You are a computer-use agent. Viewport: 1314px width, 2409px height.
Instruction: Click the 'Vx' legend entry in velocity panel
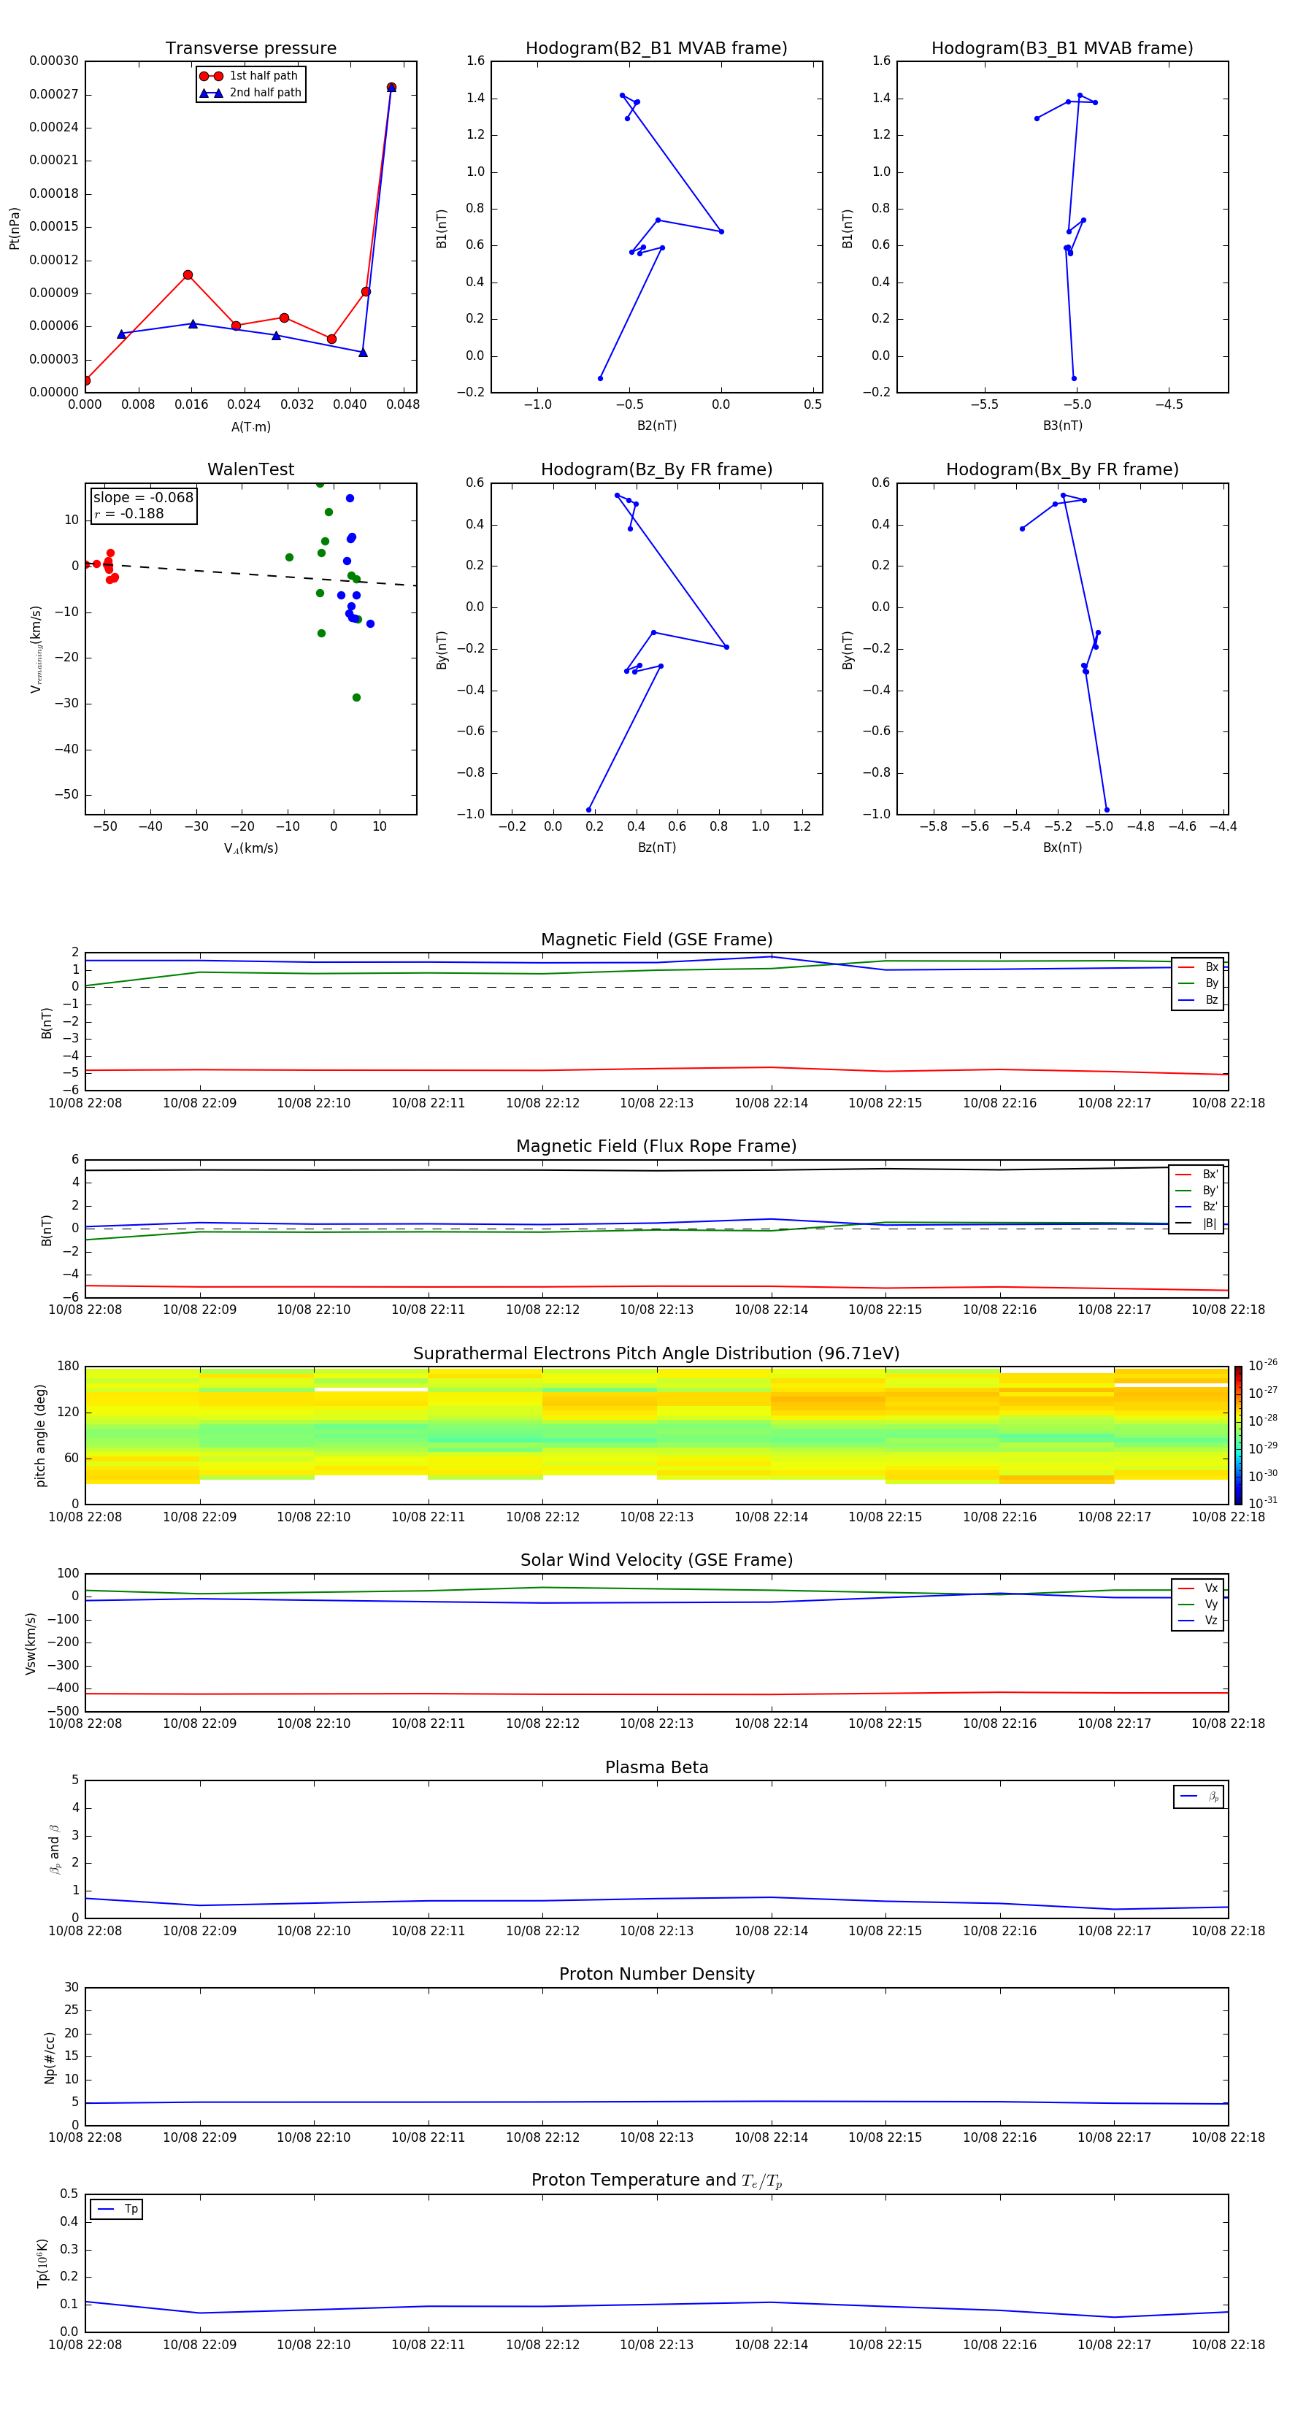click(x=1198, y=1588)
